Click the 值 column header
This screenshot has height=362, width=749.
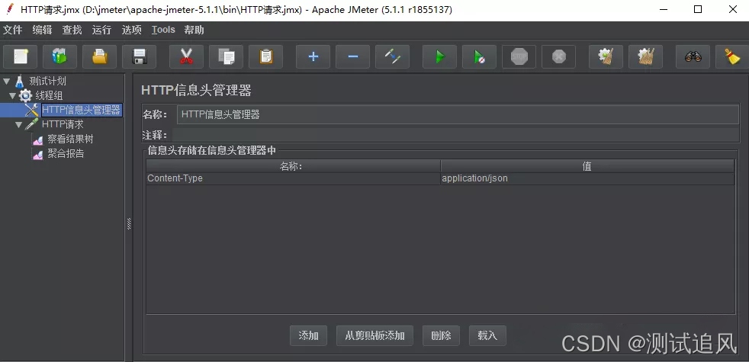[x=587, y=166]
